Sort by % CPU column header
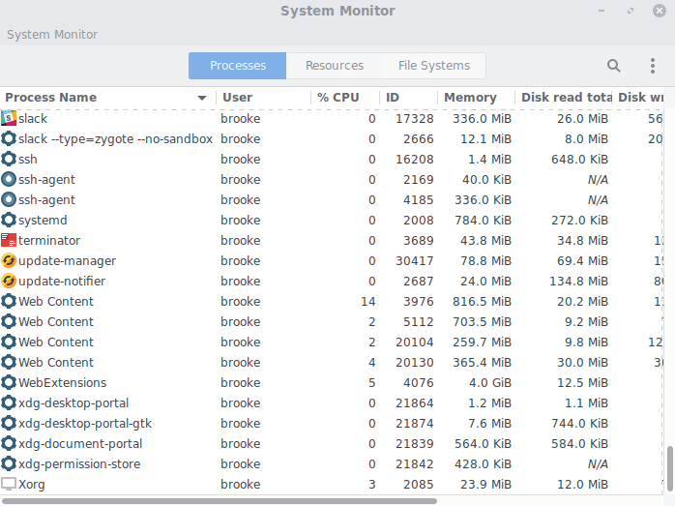The image size is (675, 506). pyautogui.click(x=345, y=98)
